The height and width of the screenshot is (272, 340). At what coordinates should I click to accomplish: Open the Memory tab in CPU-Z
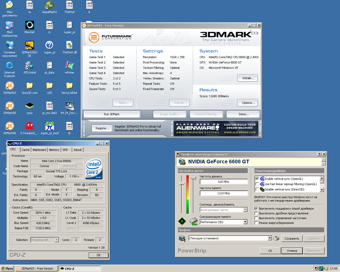tap(54, 150)
